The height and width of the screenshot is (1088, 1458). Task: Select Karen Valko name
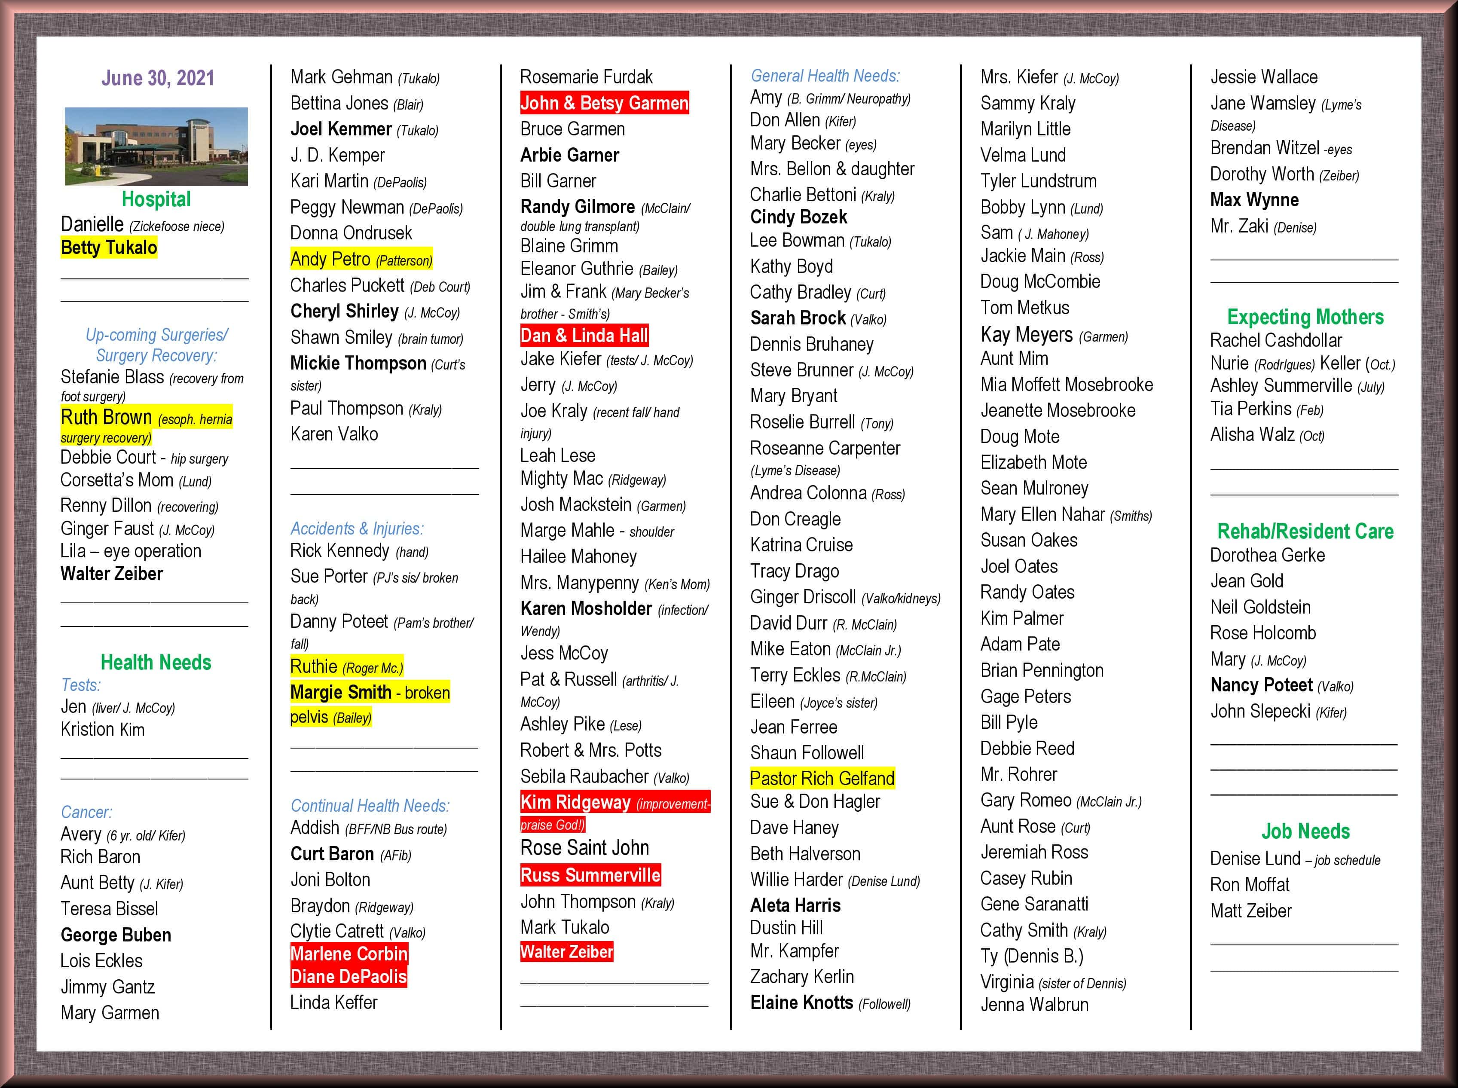334,434
